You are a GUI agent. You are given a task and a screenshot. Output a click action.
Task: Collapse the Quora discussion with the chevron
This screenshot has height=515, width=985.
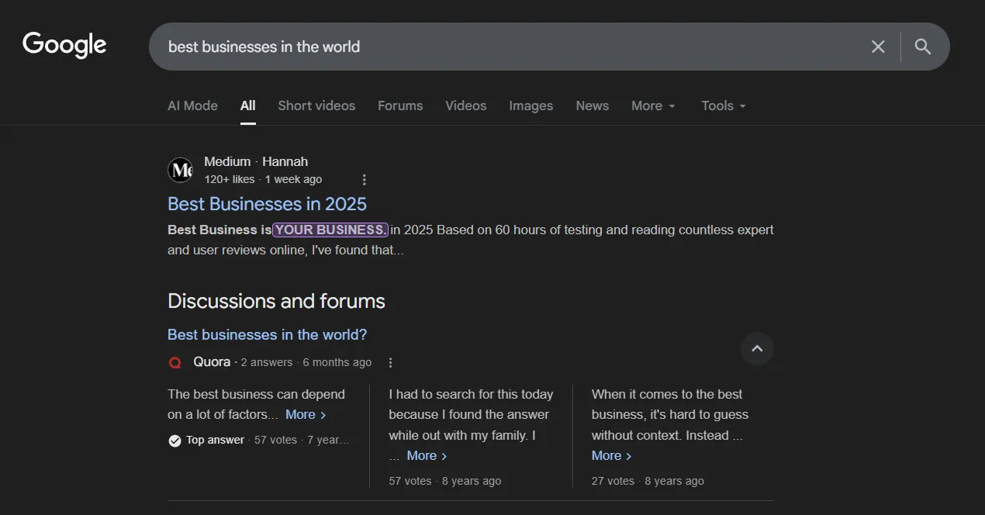757,349
